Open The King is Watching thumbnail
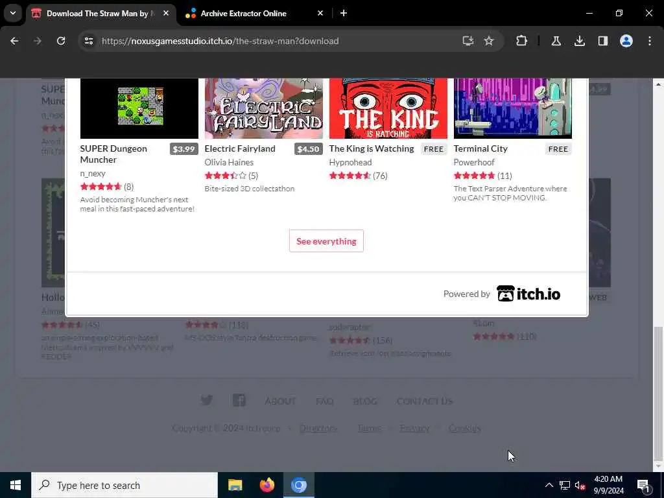The image size is (664, 498). pos(388,108)
